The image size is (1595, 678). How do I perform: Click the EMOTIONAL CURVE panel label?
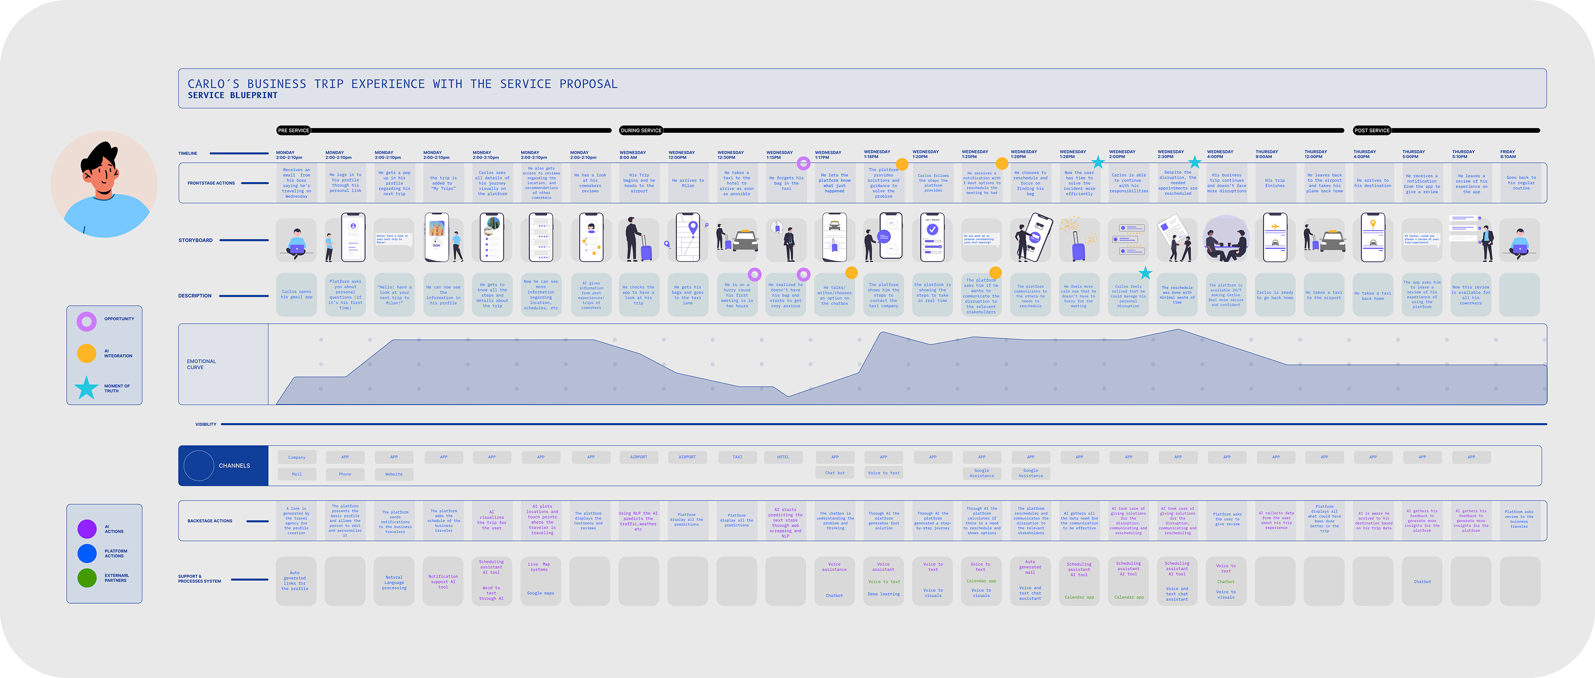pos(201,364)
